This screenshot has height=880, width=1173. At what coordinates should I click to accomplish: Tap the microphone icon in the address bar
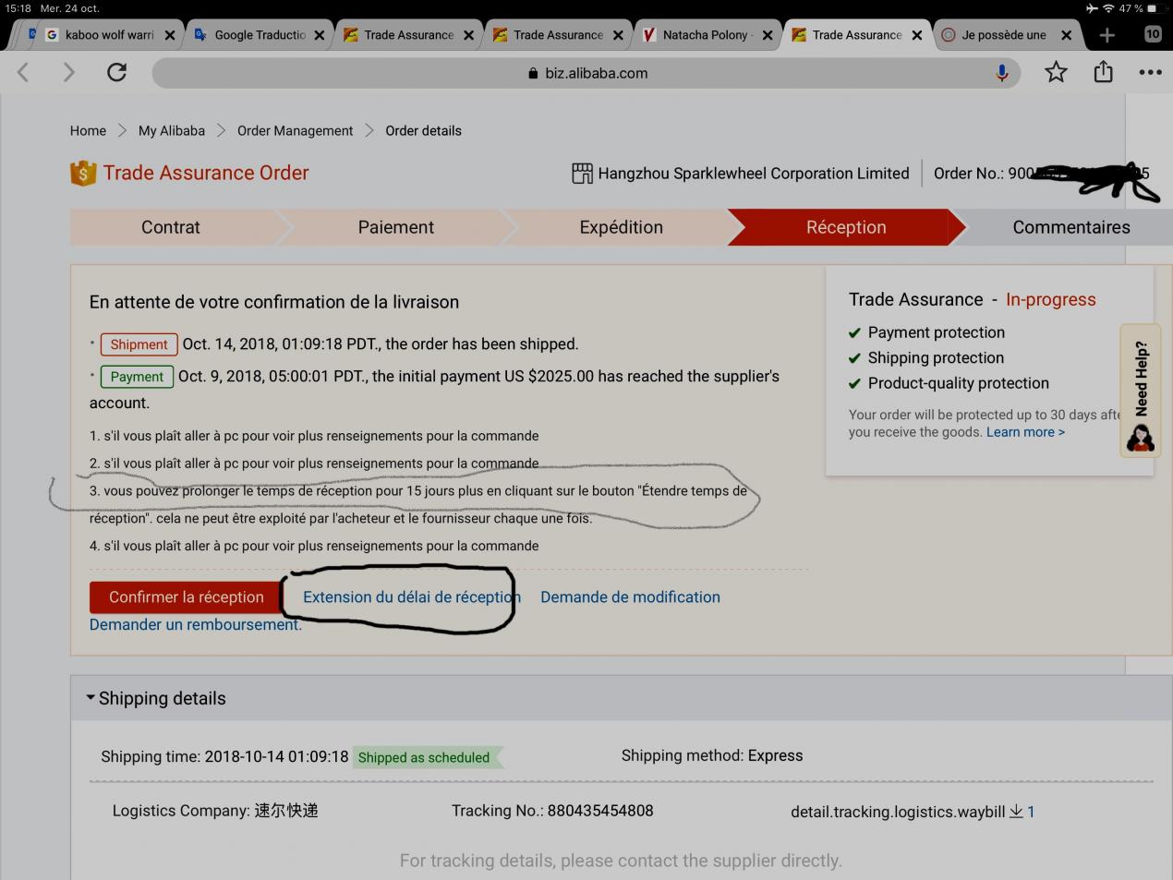(x=1002, y=73)
